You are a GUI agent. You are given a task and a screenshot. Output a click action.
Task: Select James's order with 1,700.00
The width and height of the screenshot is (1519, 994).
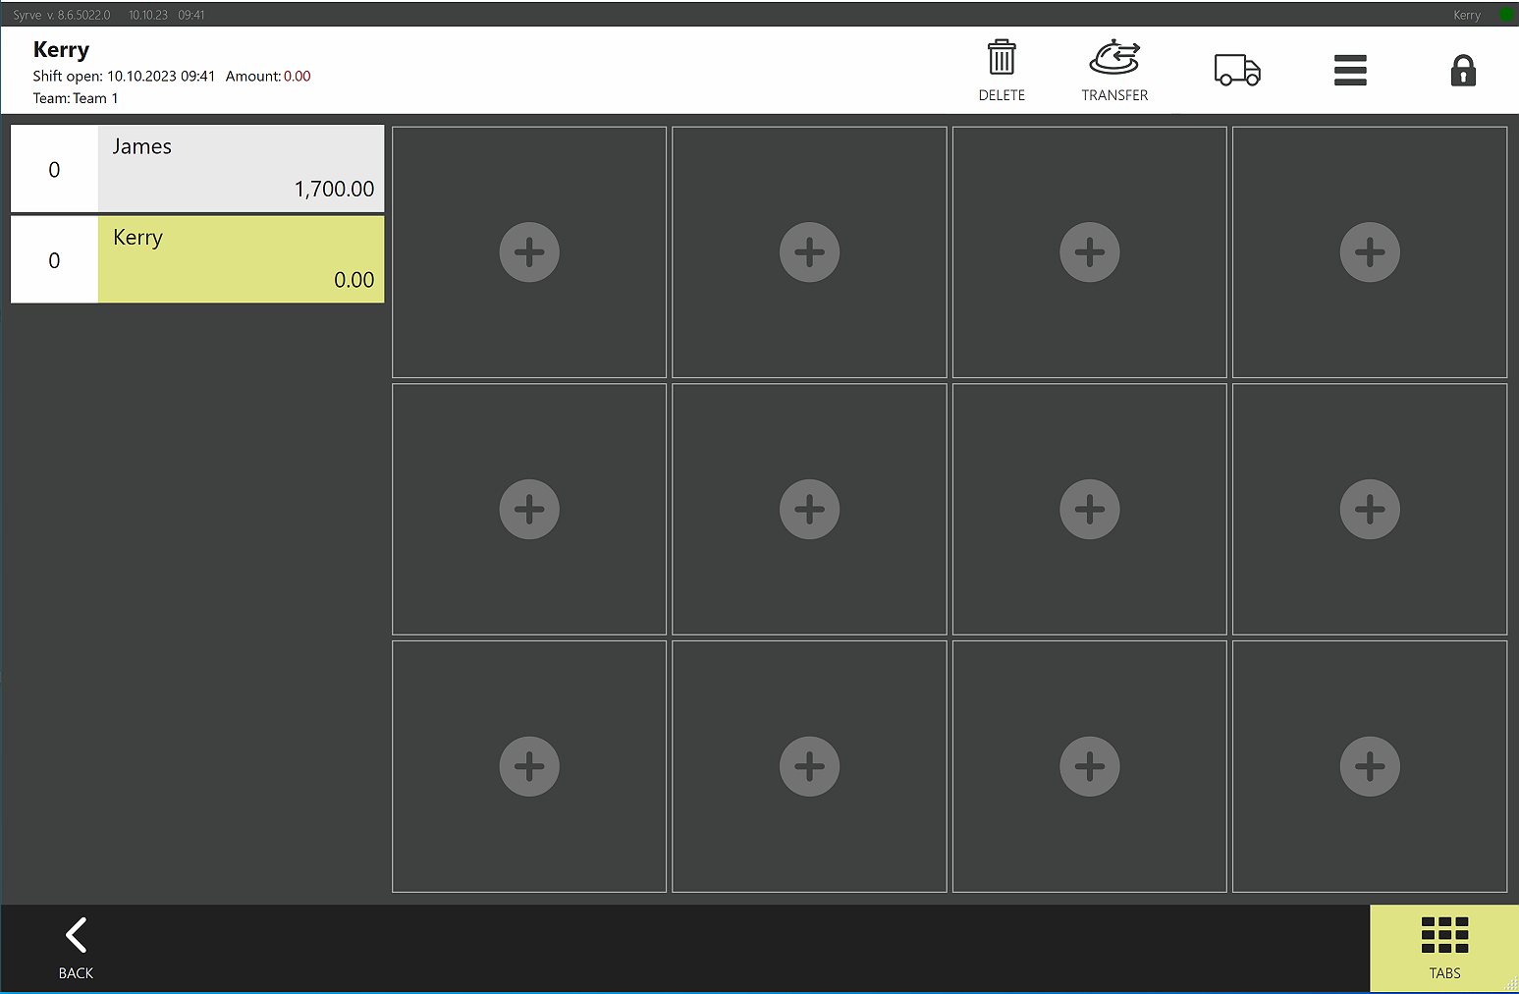pyautogui.click(x=241, y=168)
